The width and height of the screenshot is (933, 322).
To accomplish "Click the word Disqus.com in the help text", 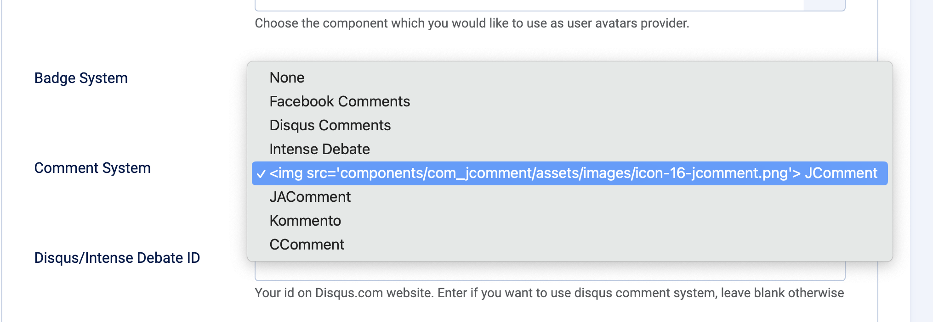I will point(349,293).
